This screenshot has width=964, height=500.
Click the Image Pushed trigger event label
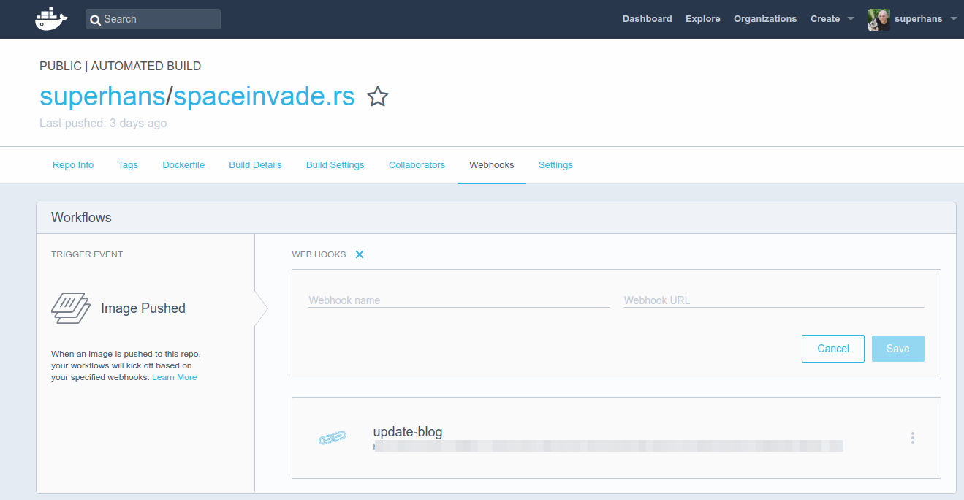143,308
